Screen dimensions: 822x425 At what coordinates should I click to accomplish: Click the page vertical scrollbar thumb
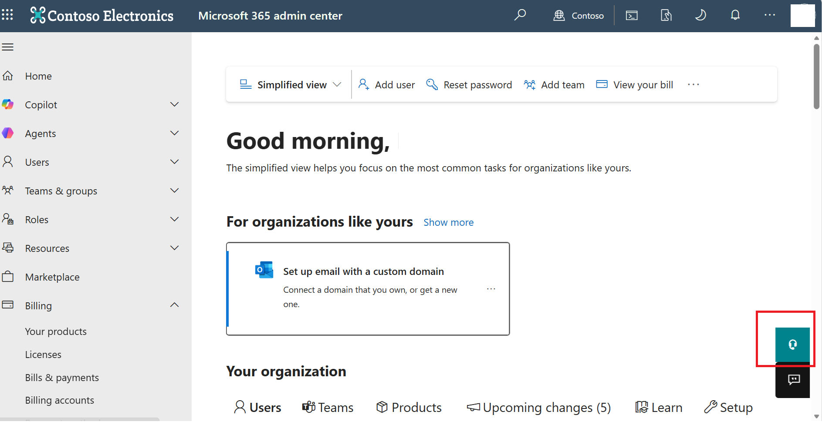point(816,76)
